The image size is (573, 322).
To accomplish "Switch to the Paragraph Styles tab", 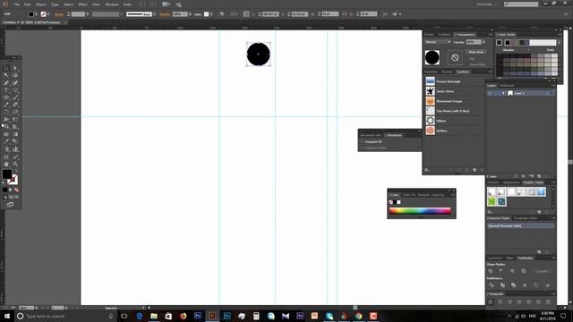I will [526, 218].
